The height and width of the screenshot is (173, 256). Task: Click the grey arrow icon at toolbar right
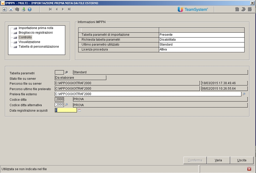click(x=243, y=10)
